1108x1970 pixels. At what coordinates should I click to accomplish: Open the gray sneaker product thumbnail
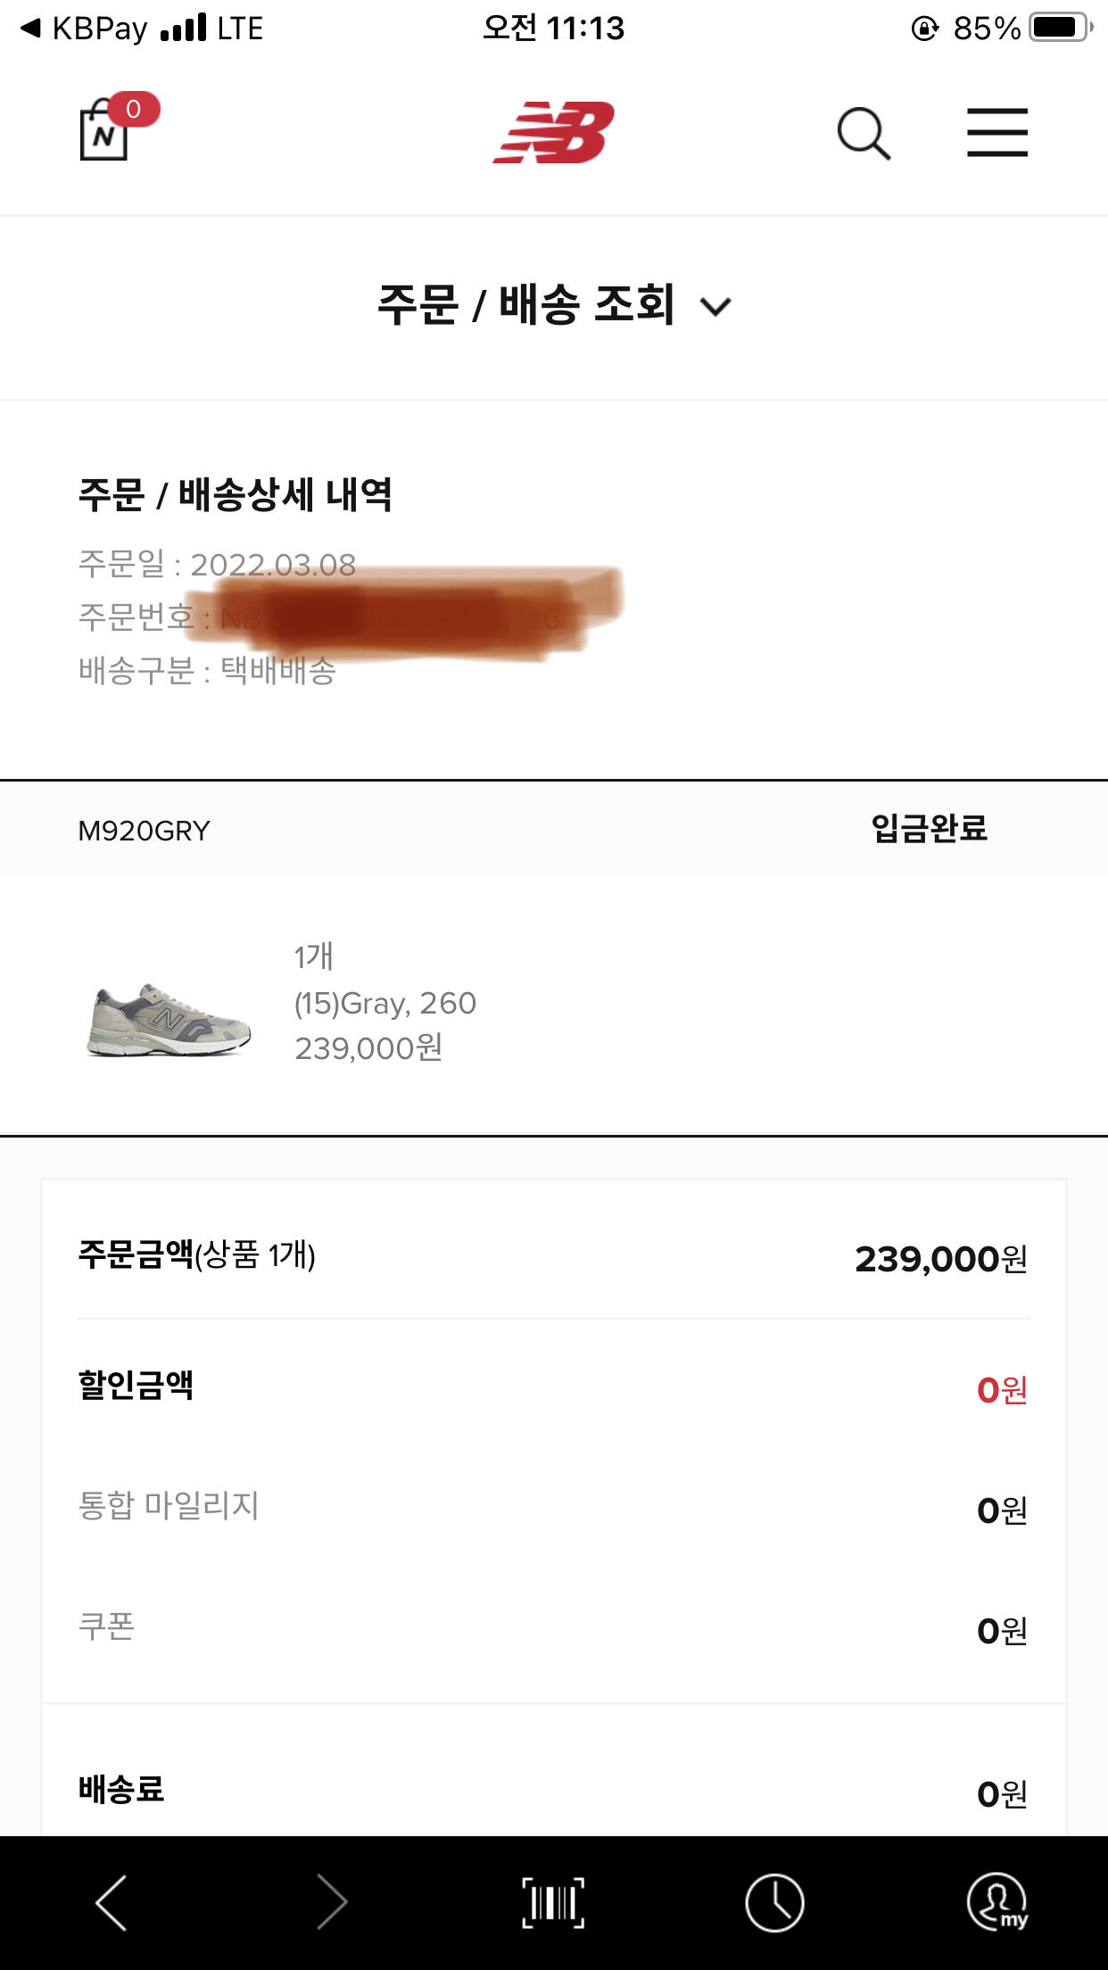pos(170,1020)
